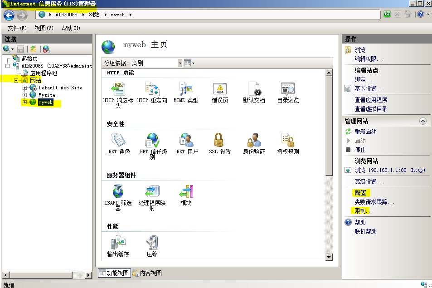Click the feature list scroll up arrow
Viewport: 432px width, 288px height.
(329, 73)
